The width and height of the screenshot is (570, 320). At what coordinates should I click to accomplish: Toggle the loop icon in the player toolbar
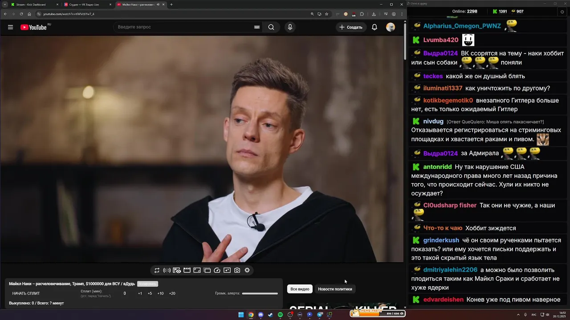pyautogui.click(x=157, y=270)
